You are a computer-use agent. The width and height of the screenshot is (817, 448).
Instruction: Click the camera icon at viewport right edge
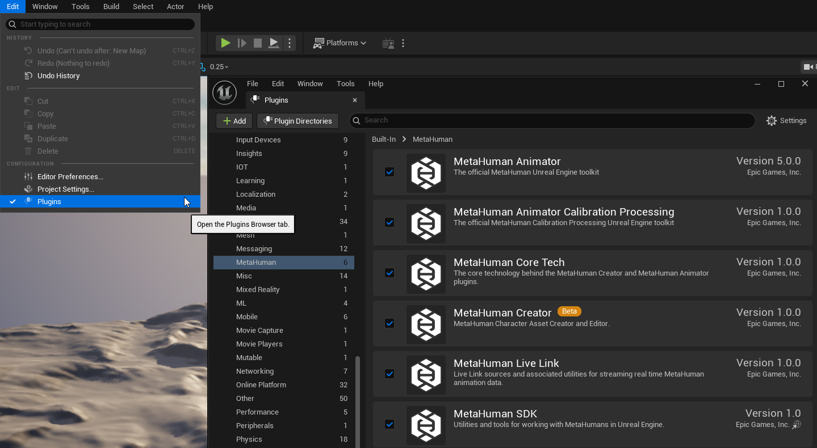(x=808, y=67)
